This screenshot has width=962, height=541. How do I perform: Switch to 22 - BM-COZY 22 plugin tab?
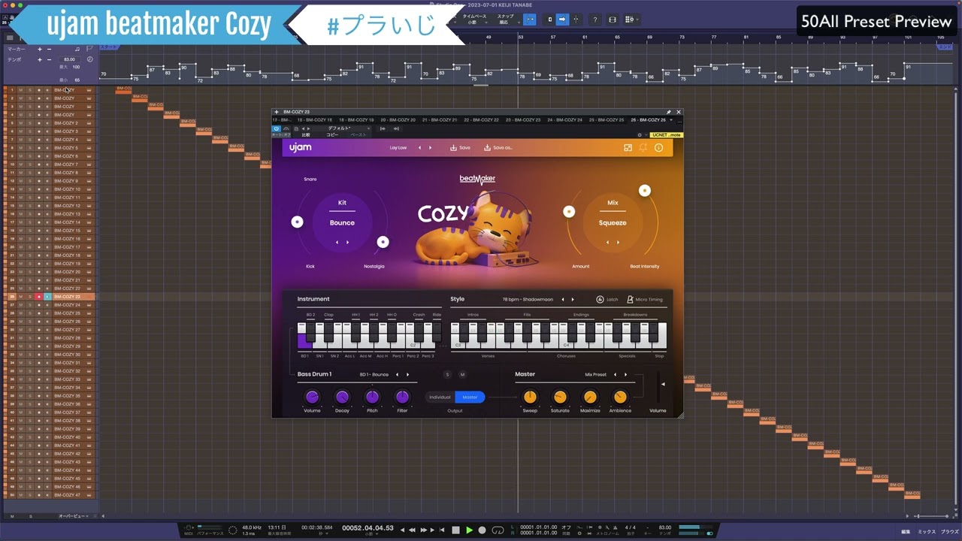click(481, 119)
